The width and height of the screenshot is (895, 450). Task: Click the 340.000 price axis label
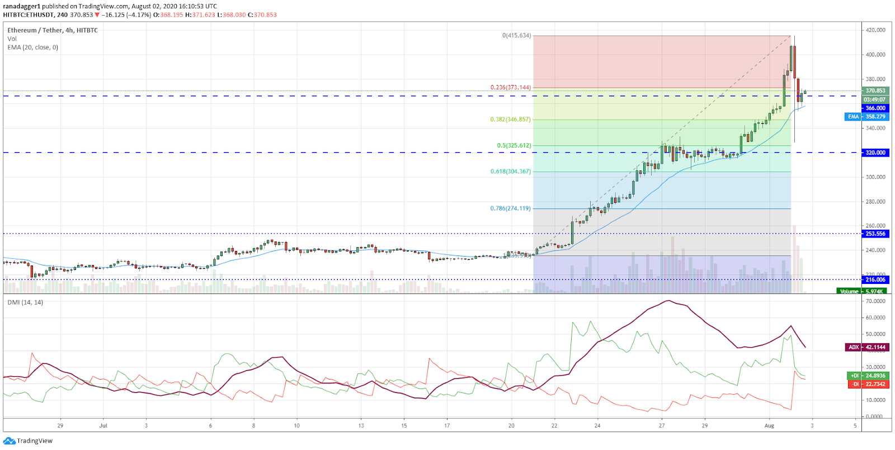point(875,128)
